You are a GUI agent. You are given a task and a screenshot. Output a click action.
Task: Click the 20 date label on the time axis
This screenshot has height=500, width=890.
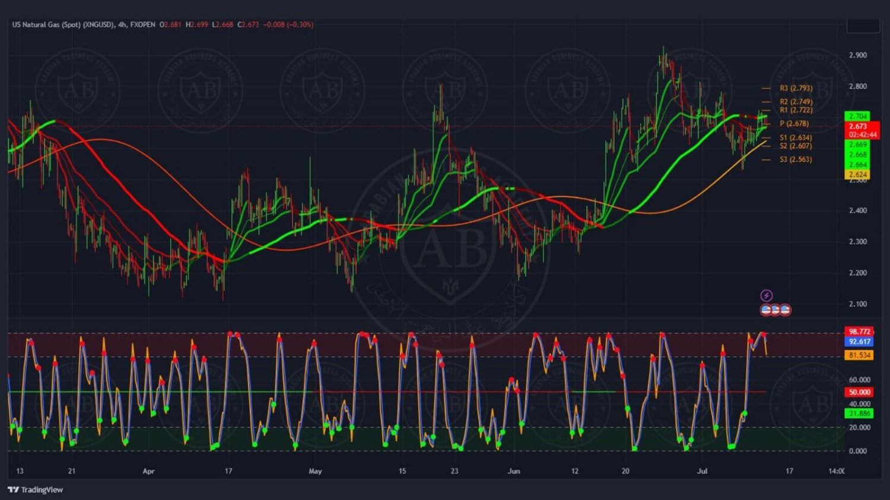click(625, 472)
